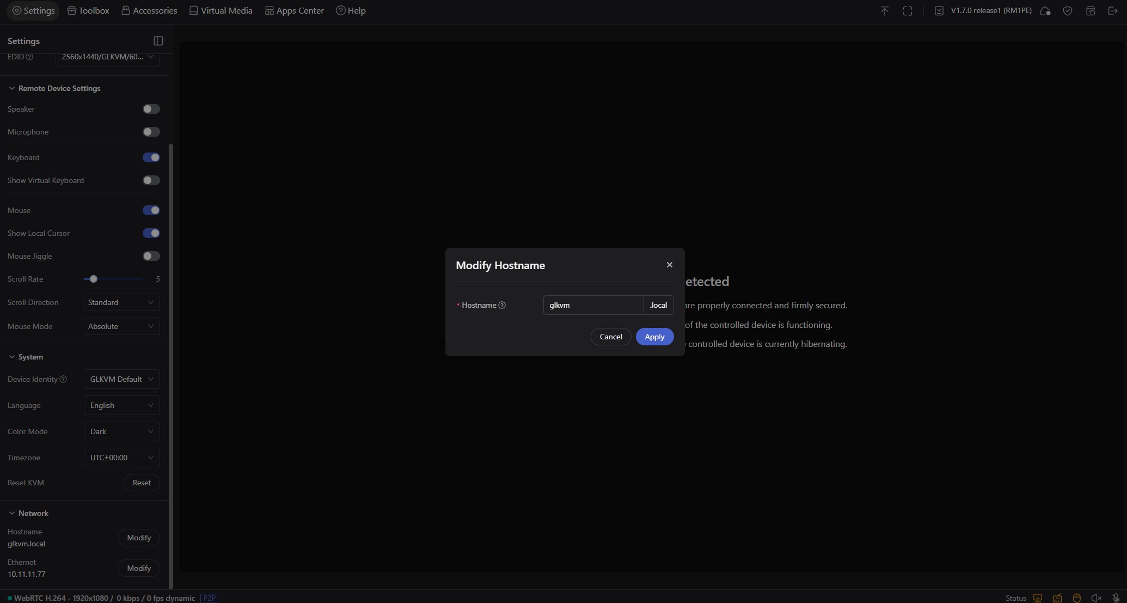The image size is (1127, 603).
Task: Click the fullscreen icon in top bar
Action: coord(907,11)
